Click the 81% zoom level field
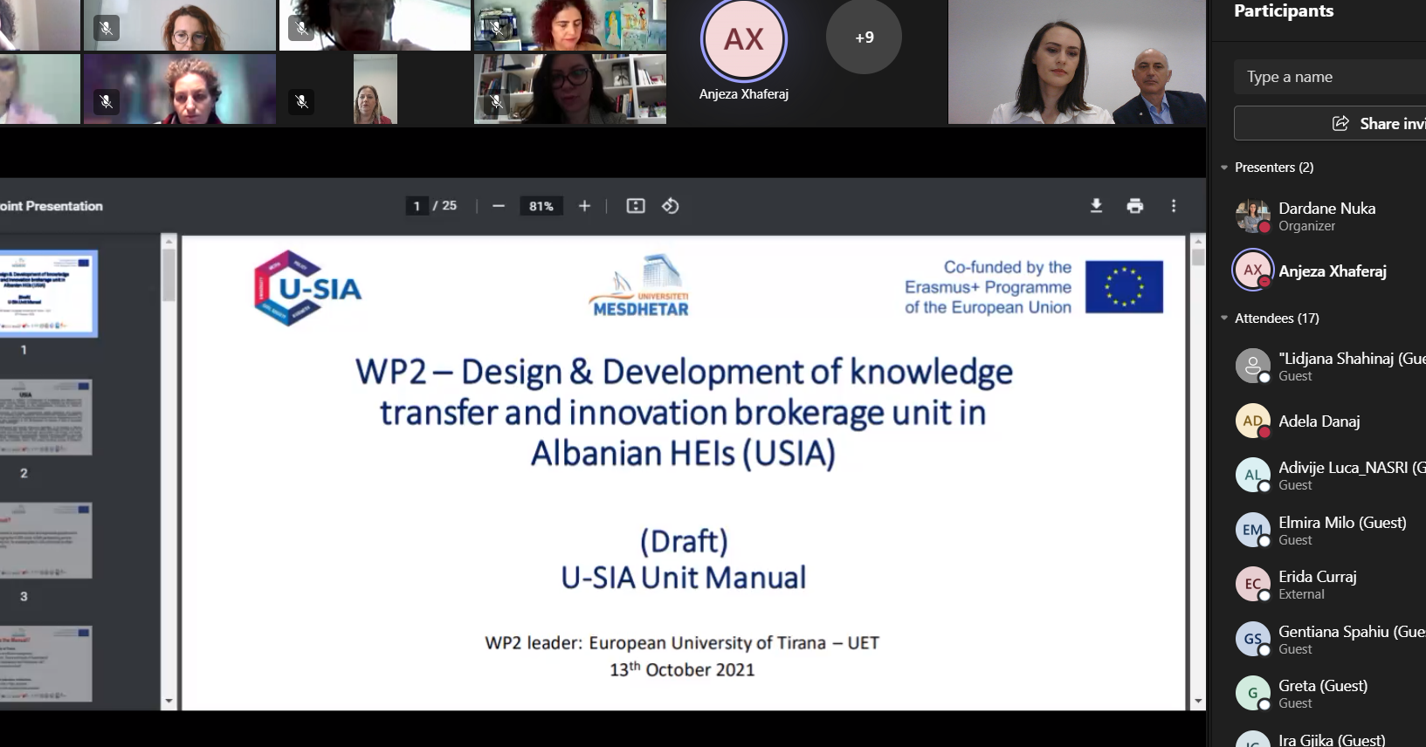Image resolution: width=1426 pixels, height=747 pixels. [x=541, y=206]
